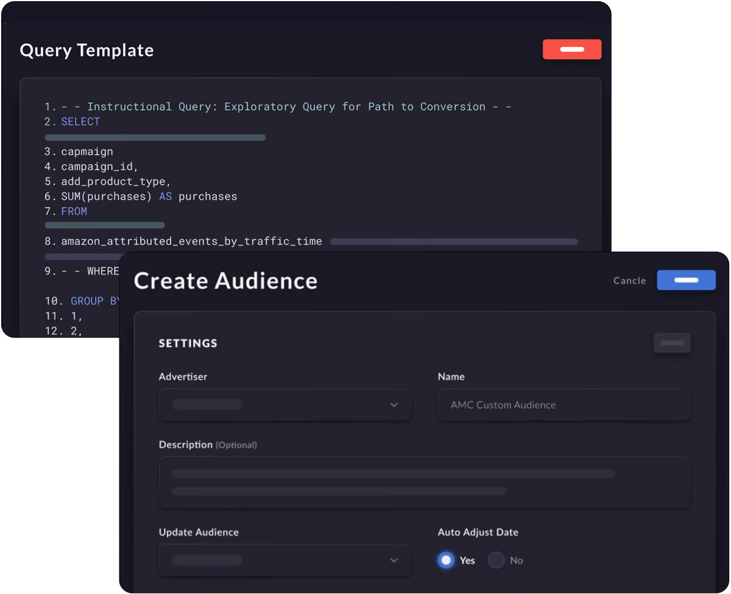Image resolution: width=731 pixels, height=594 pixels.
Task: Click the 'capmaign' text on line 3
Action: (x=87, y=152)
